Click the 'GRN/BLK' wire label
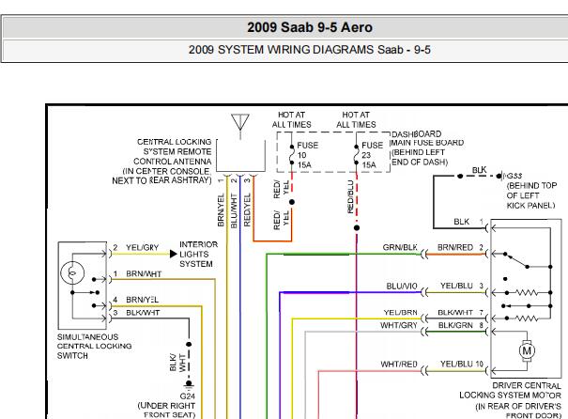Viewport: 568px width, 419px height. (400, 247)
